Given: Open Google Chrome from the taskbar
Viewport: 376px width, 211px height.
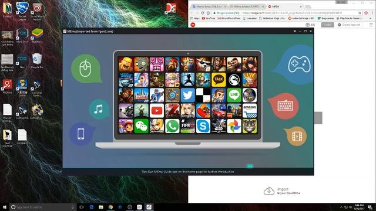Looking at the screenshot, I should pyautogui.click(x=110, y=207).
